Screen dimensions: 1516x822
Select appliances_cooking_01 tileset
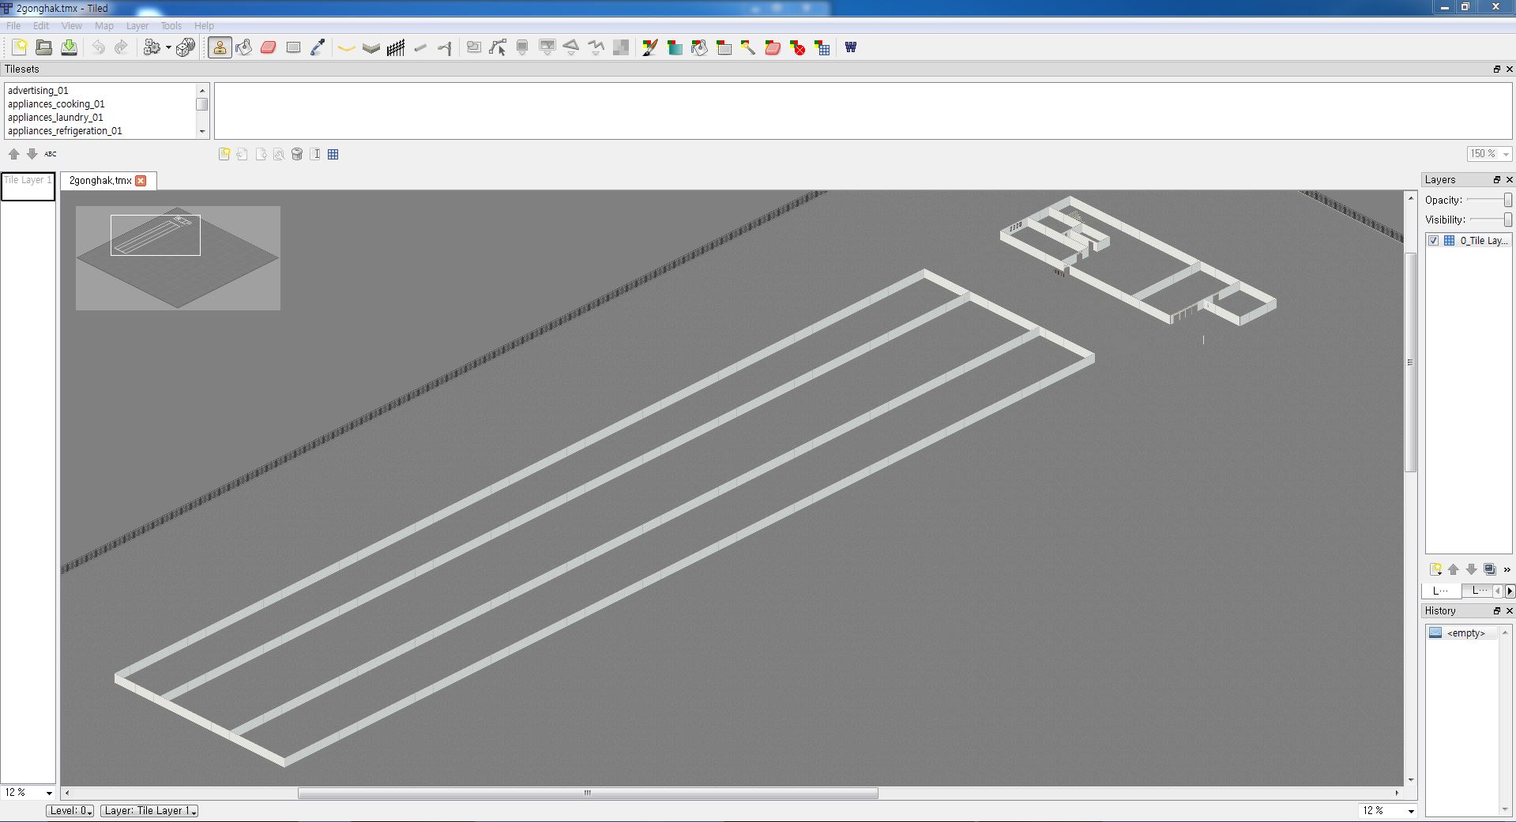[x=56, y=104]
